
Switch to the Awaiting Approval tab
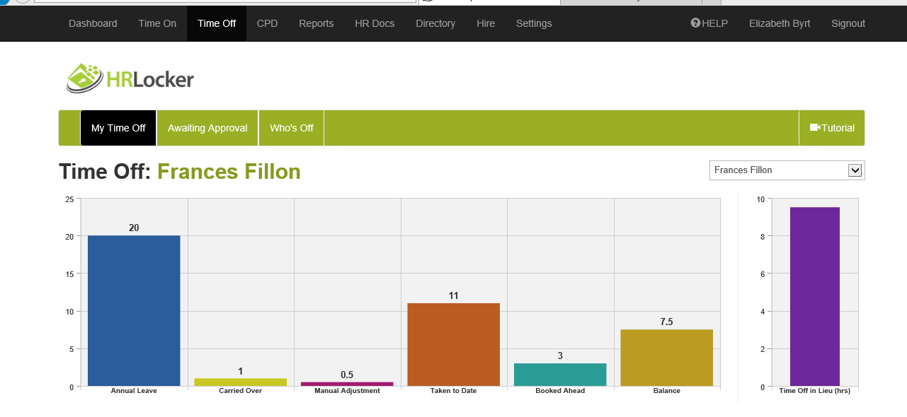(207, 128)
